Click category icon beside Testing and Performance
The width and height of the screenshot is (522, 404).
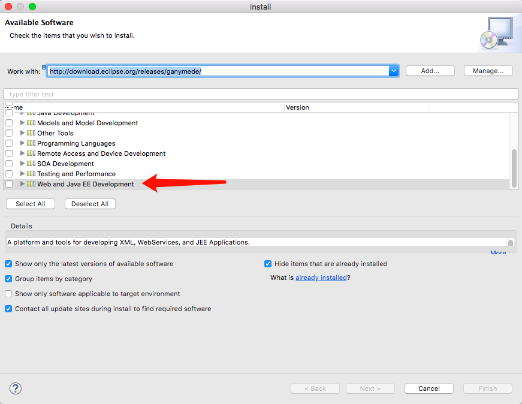(31, 173)
